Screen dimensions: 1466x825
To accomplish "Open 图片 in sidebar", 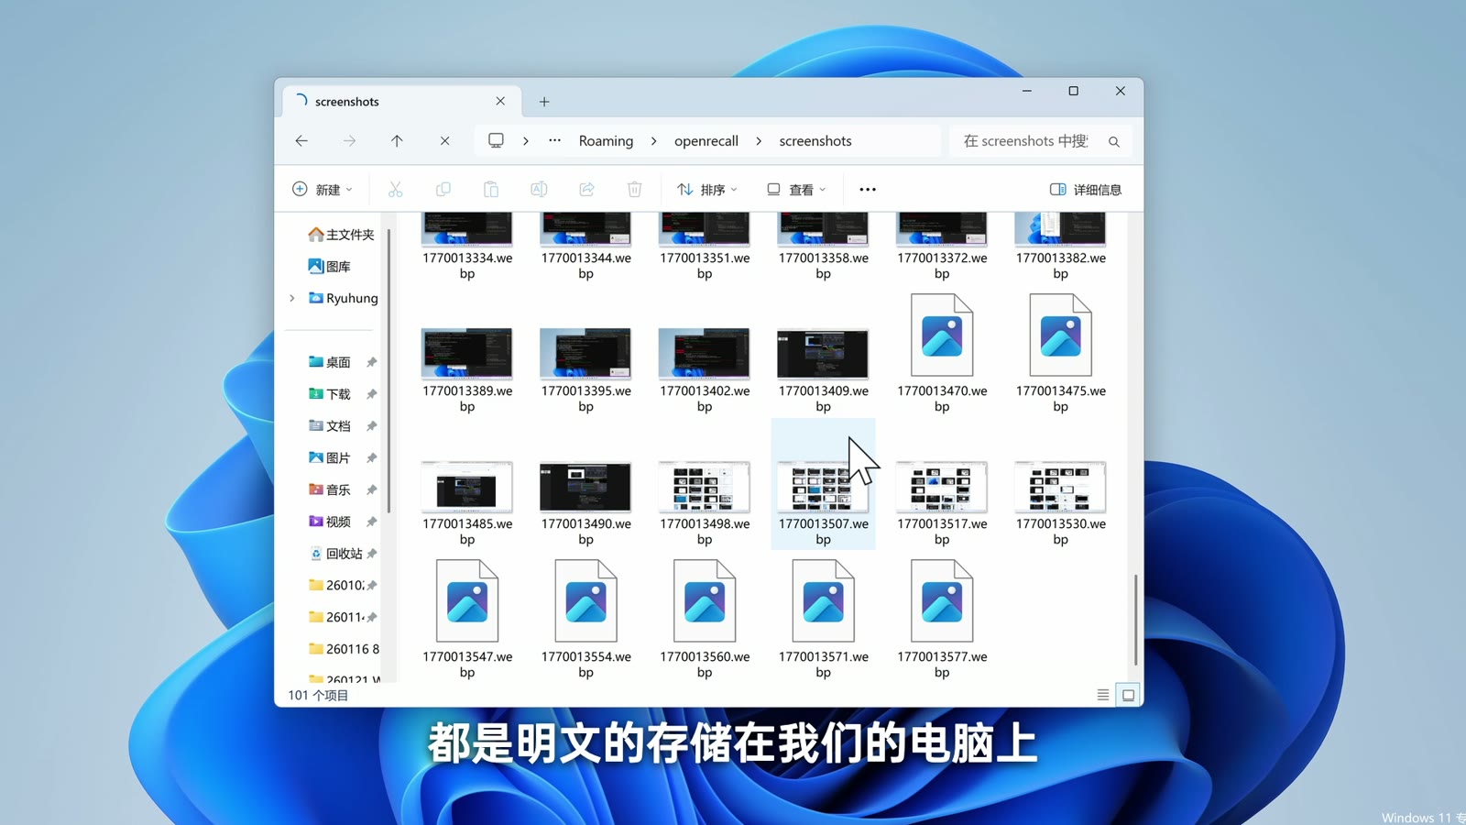I will (x=329, y=457).
